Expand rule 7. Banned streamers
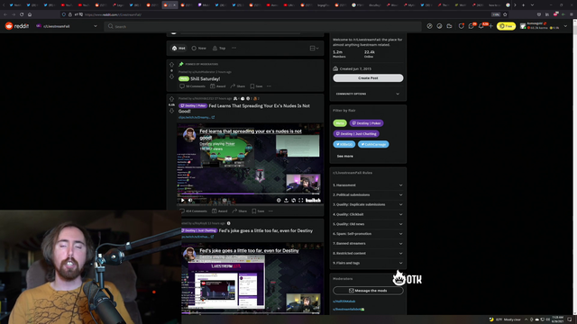 pyautogui.click(x=368, y=244)
